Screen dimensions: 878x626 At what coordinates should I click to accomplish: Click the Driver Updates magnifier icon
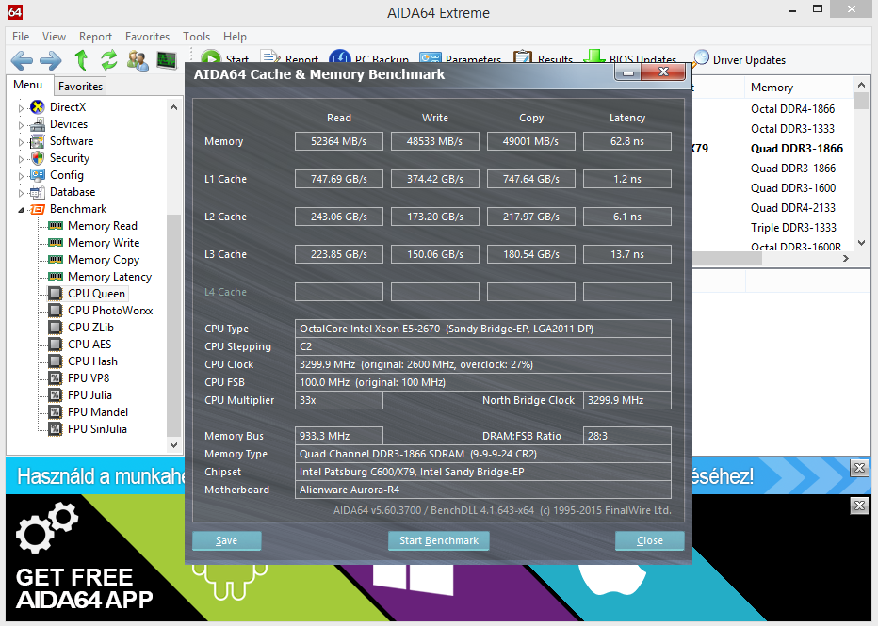pos(701,59)
